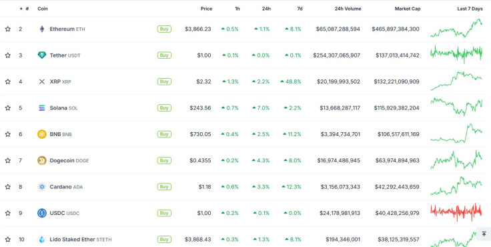Click the XRP coin logo
This screenshot has height=247, width=491.
click(x=42, y=82)
